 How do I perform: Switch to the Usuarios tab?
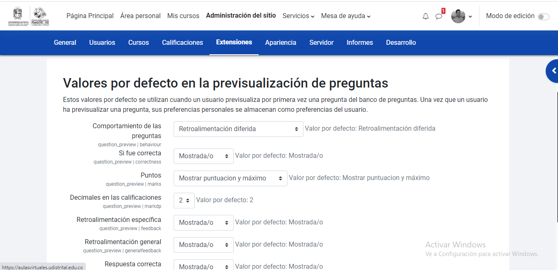pos(102,42)
